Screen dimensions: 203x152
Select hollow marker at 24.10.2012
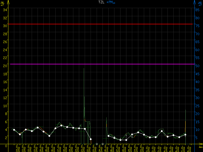[x=103, y=144]
